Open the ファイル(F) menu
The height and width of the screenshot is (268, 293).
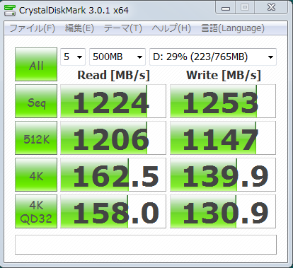point(32,28)
